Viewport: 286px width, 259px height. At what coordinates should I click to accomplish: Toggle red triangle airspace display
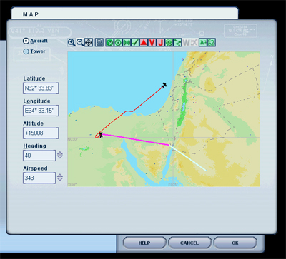pos(144,43)
